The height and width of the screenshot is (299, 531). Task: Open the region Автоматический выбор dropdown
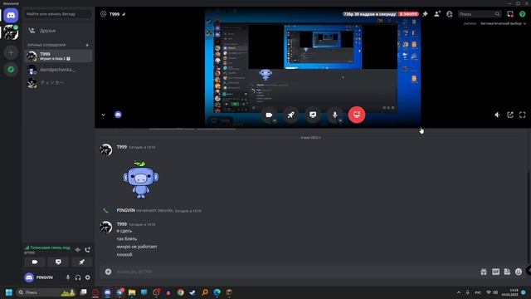click(x=504, y=24)
